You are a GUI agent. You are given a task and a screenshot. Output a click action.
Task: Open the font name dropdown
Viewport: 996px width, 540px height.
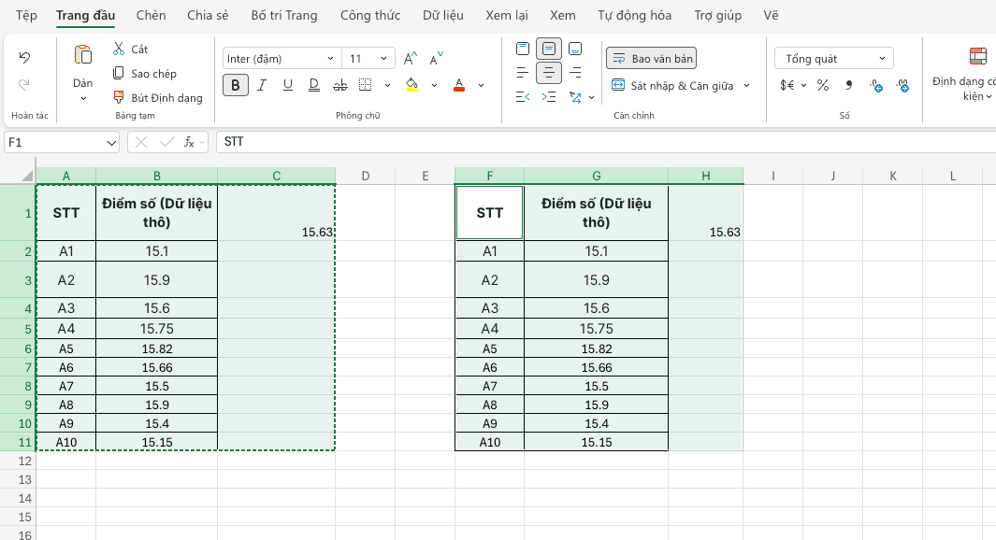point(330,58)
